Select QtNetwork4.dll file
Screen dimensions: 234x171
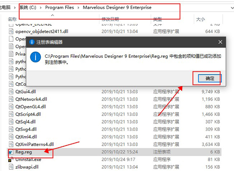(x=31, y=99)
